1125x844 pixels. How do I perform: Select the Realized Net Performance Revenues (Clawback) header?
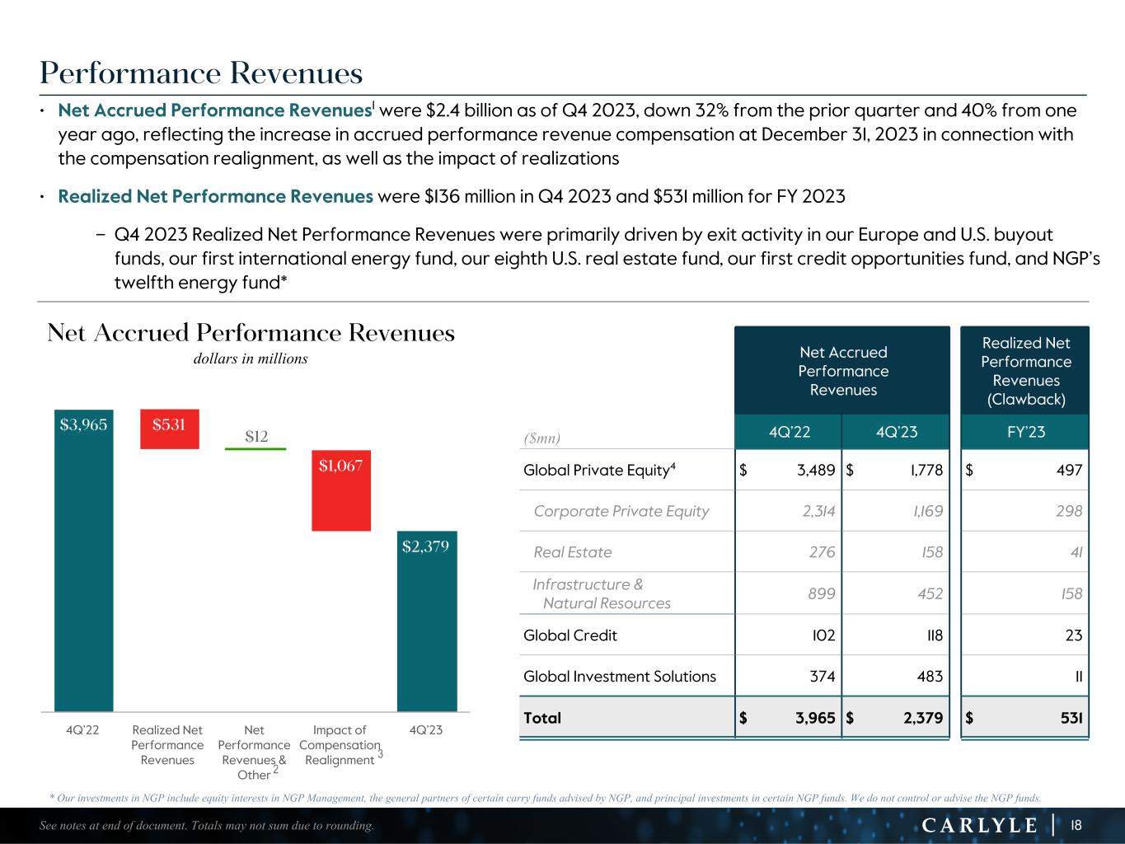pos(1025,371)
